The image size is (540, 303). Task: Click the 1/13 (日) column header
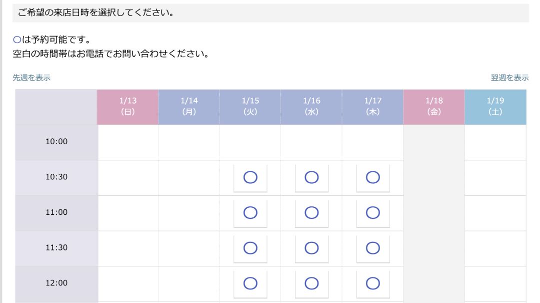[x=127, y=107]
